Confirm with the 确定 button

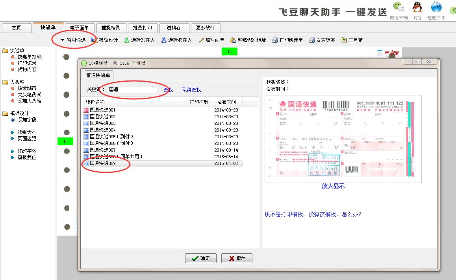(201, 258)
